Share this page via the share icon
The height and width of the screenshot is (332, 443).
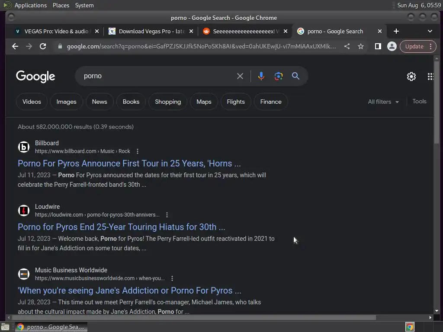pyautogui.click(x=347, y=46)
